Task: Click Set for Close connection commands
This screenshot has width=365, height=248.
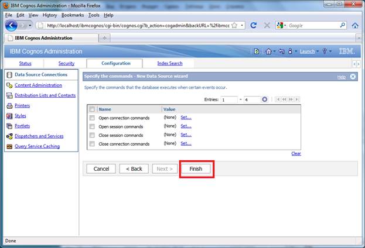Action: [x=186, y=143]
